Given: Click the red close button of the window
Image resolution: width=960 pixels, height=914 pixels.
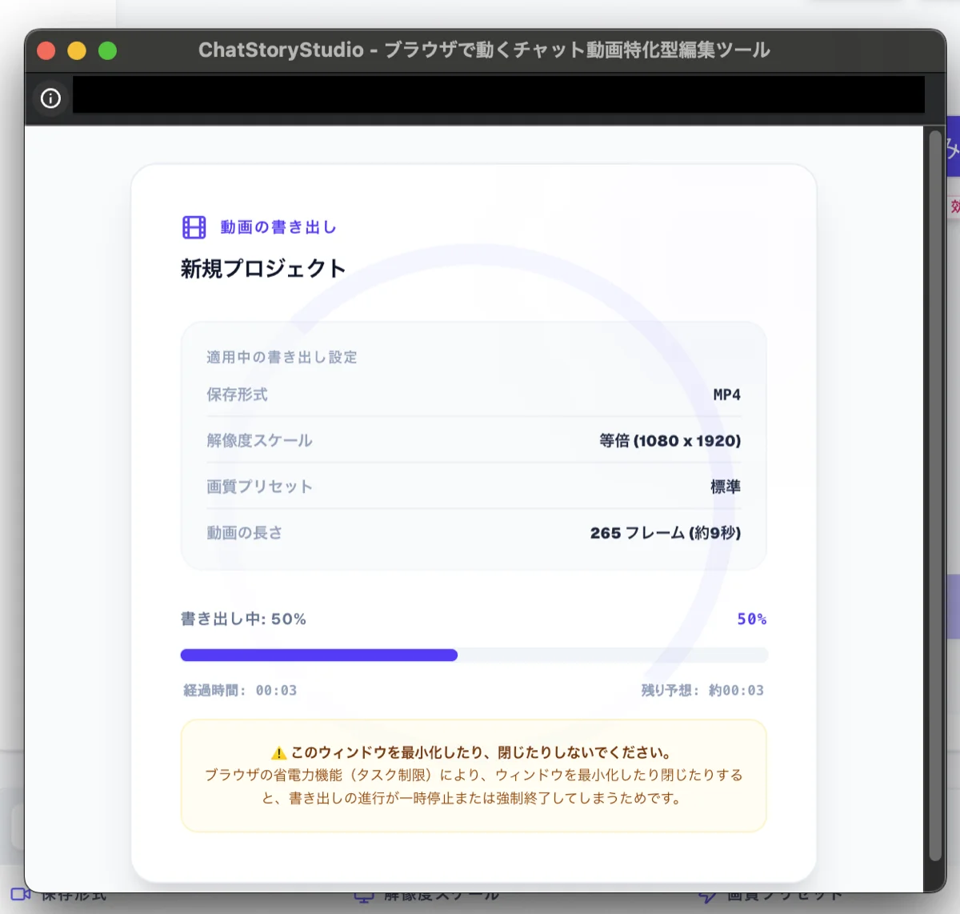Looking at the screenshot, I should coord(46,50).
